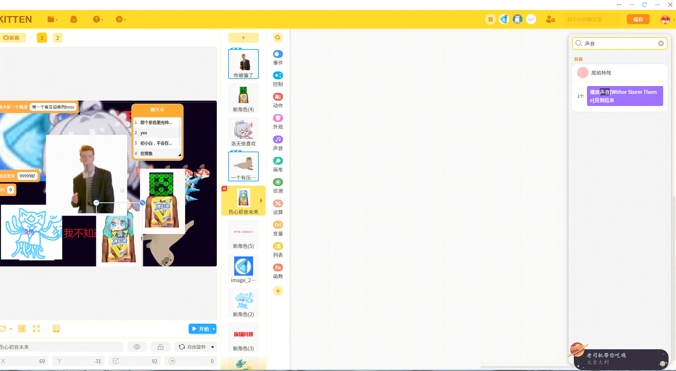Click the cat collaborator avatar

click(518, 19)
